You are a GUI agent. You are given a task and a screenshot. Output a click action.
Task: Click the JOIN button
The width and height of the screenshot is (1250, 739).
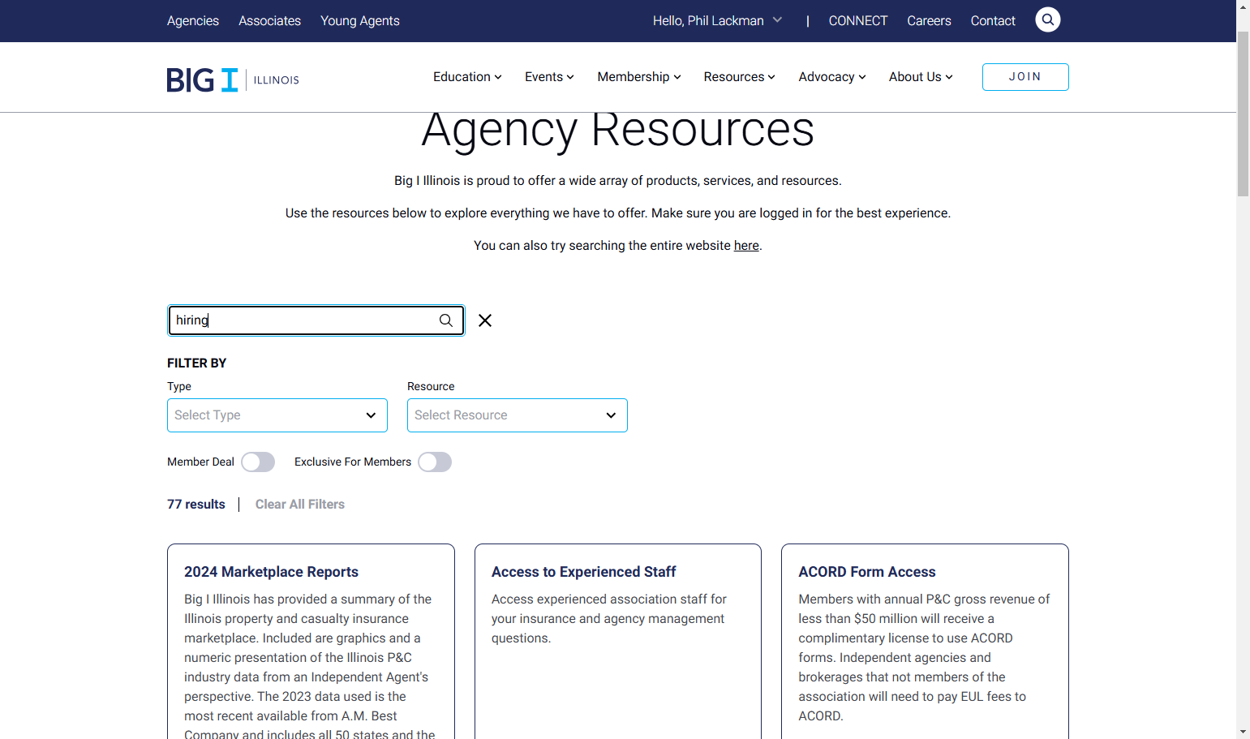point(1025,77)
